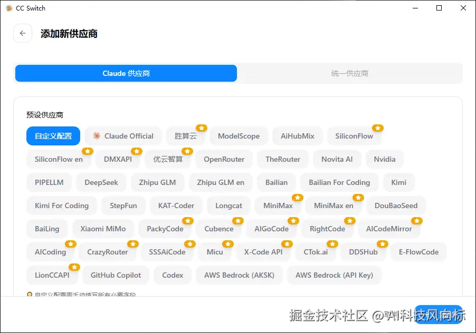Click the star badge on SiliconFlow

377,128
